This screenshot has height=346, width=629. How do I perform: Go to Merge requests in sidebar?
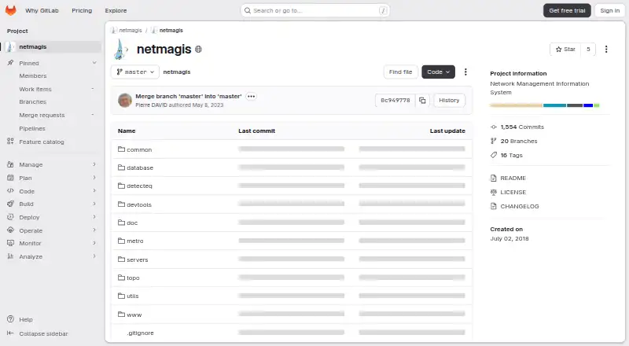(42, 115)
